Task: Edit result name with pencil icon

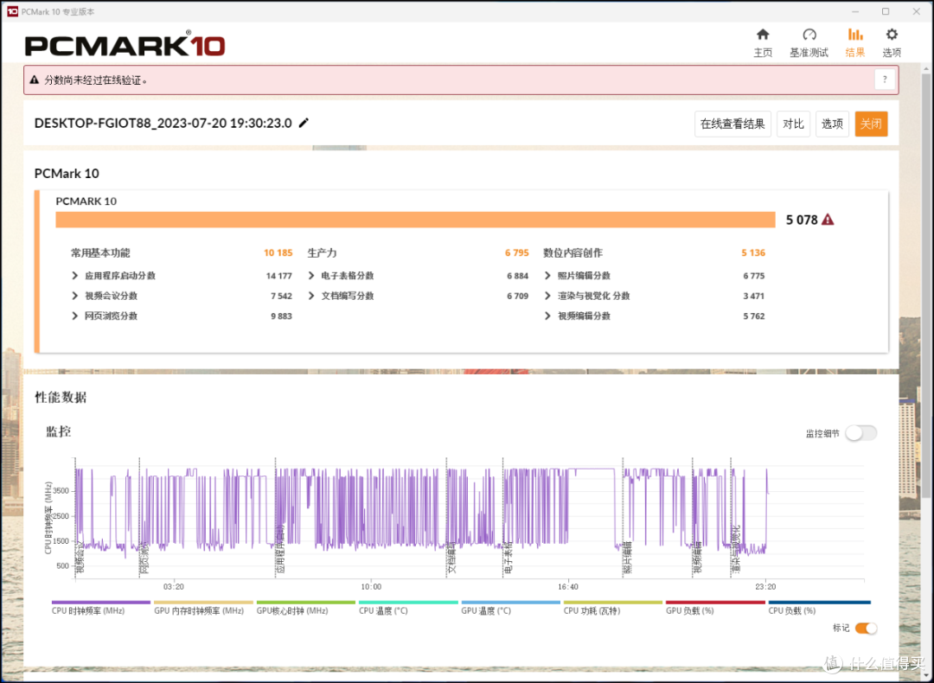Action: coord(304,123)
